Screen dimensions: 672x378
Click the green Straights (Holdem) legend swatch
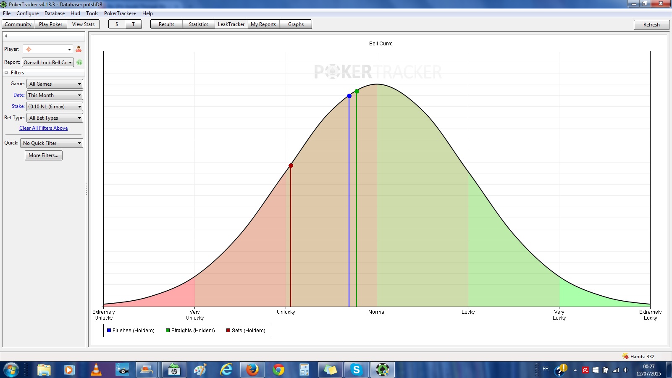pos(168,331)
